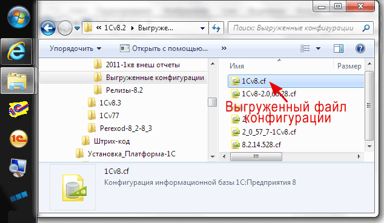Open Help with the question icon
The height and width of the screenshot is (223, 384).
[360, 48]
